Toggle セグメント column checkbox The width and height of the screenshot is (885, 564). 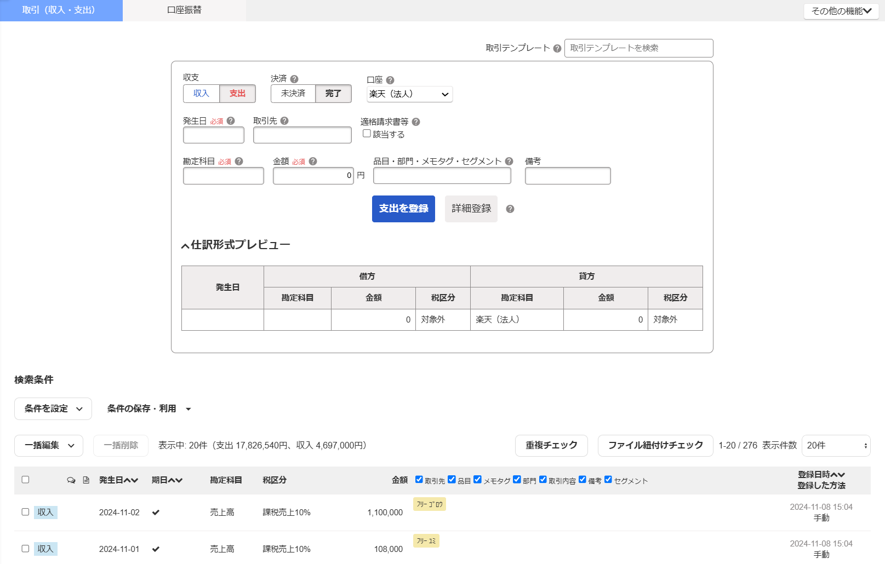click(608, 480)
